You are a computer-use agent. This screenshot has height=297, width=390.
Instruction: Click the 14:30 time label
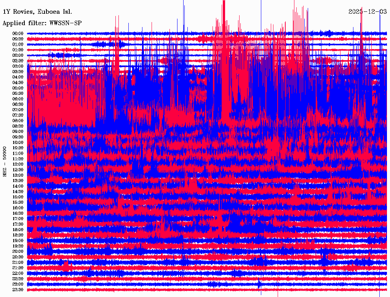(x=18, y=192)
